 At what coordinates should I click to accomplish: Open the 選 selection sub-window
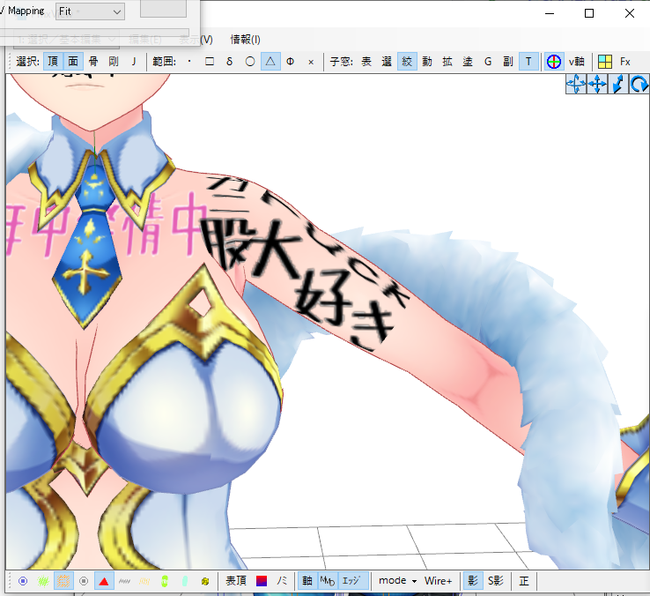pos(387,62)
